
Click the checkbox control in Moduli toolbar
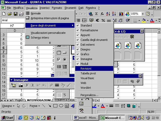click(x=59, y=59)
